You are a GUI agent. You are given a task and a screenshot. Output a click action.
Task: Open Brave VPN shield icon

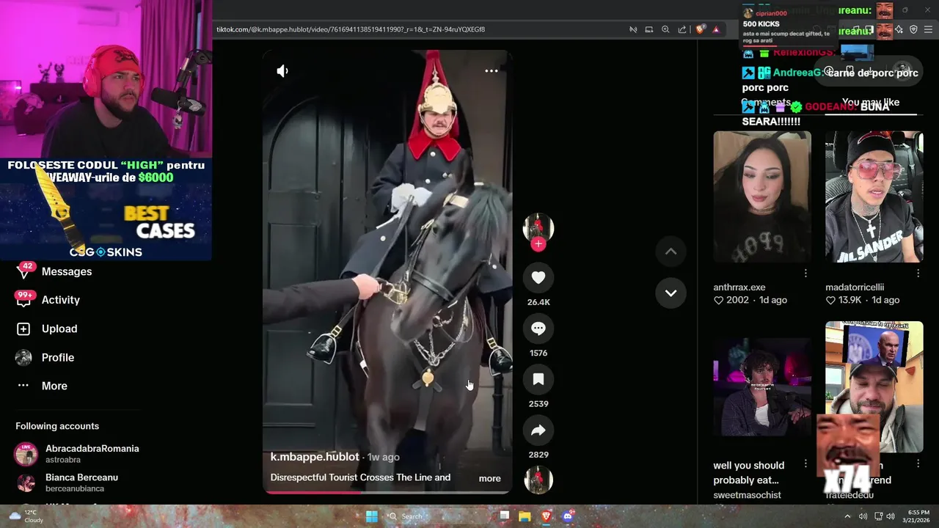(913, 29)
